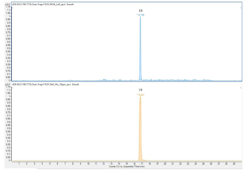Click the blue retention time label 16.789

141,15
